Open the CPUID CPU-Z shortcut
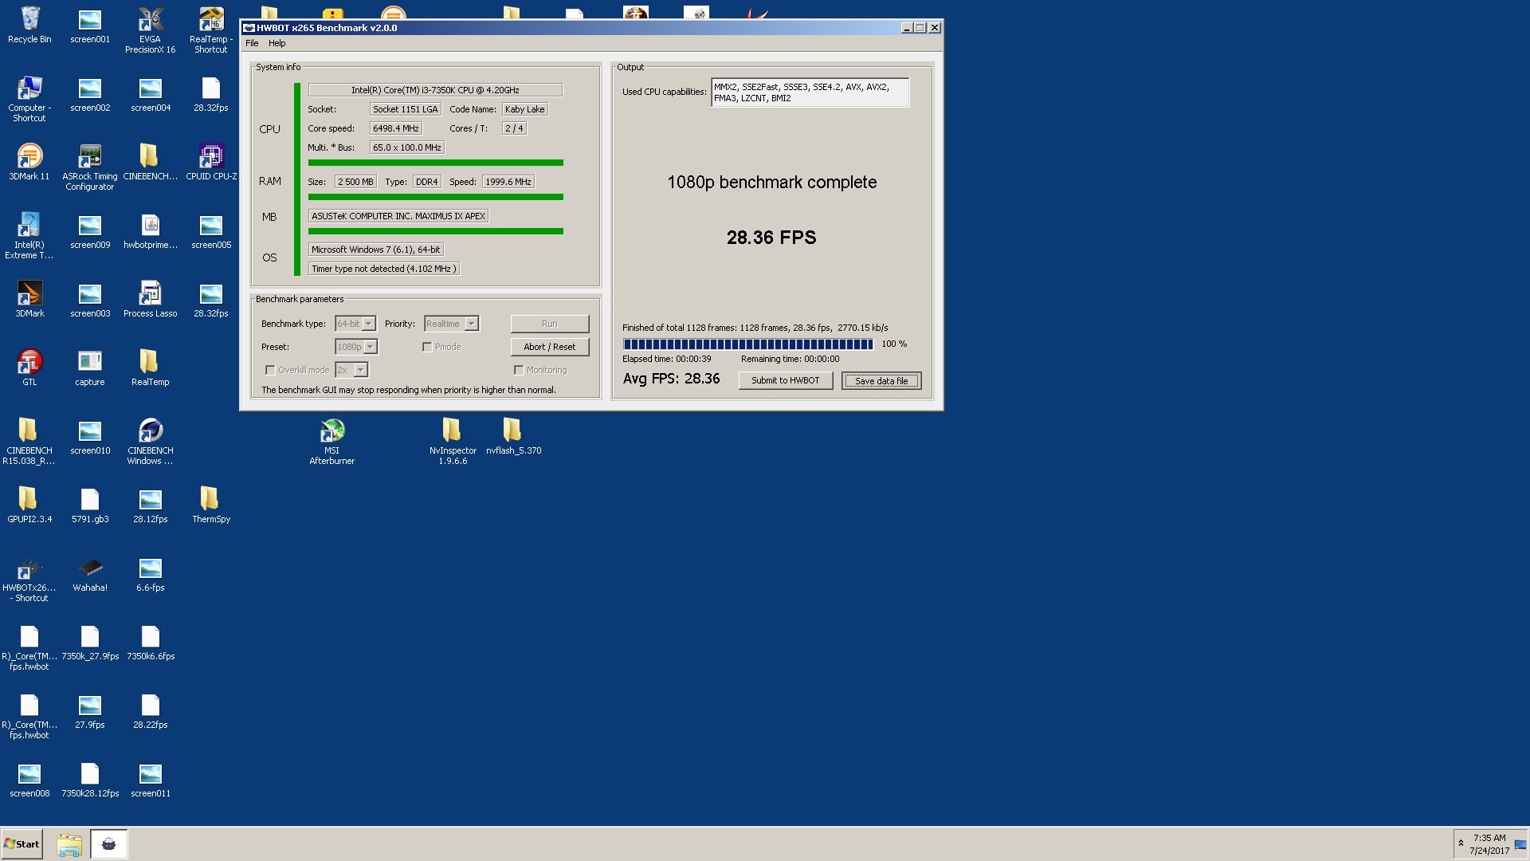This screenshot has height=861, width=1530. coord(210,162)
